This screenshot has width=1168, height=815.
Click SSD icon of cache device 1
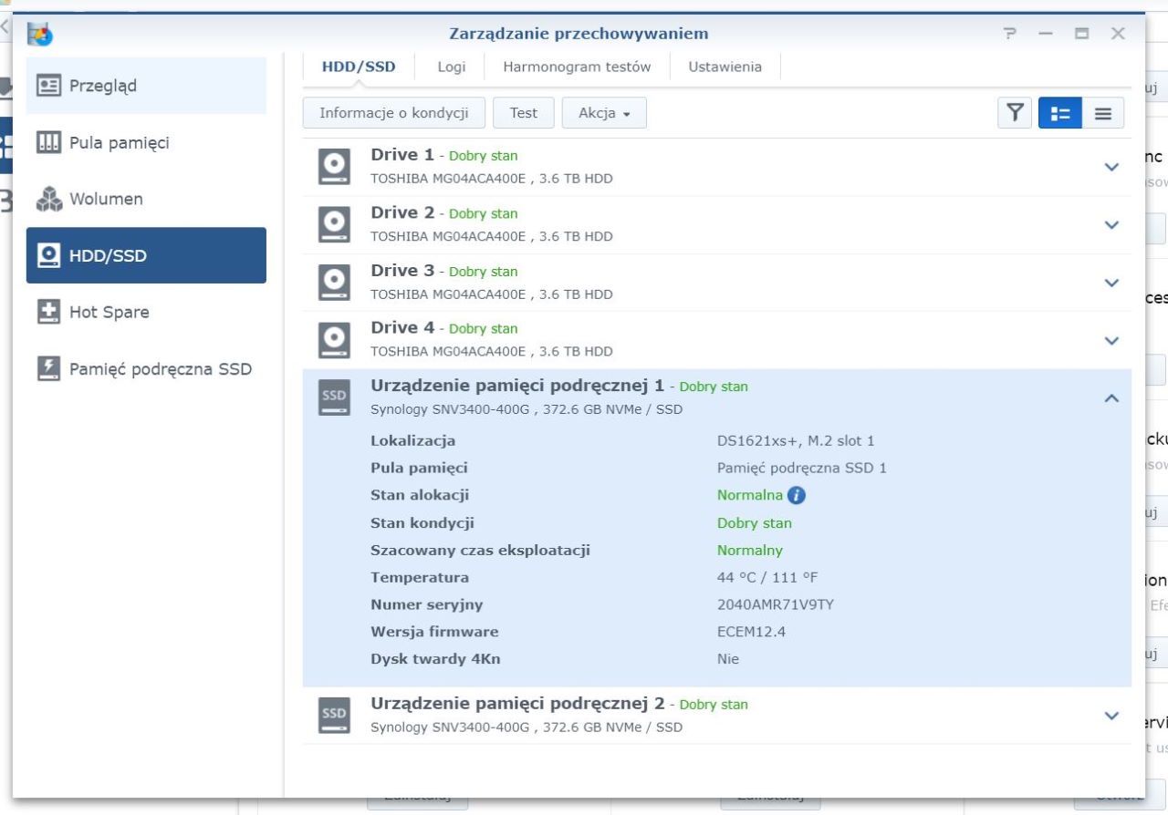tap(334, 398)
